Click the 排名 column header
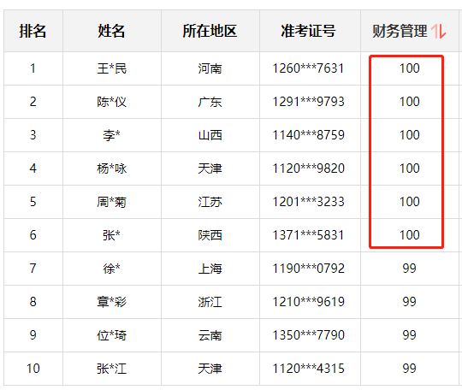This screenshot has height=390, width=462. coord(33,31)
